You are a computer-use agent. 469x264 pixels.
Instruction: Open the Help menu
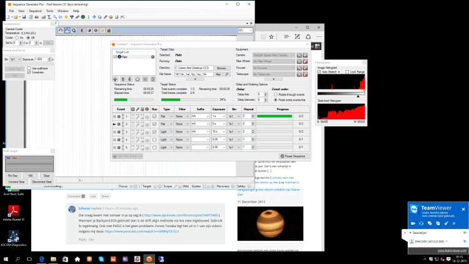click(76, 11)
